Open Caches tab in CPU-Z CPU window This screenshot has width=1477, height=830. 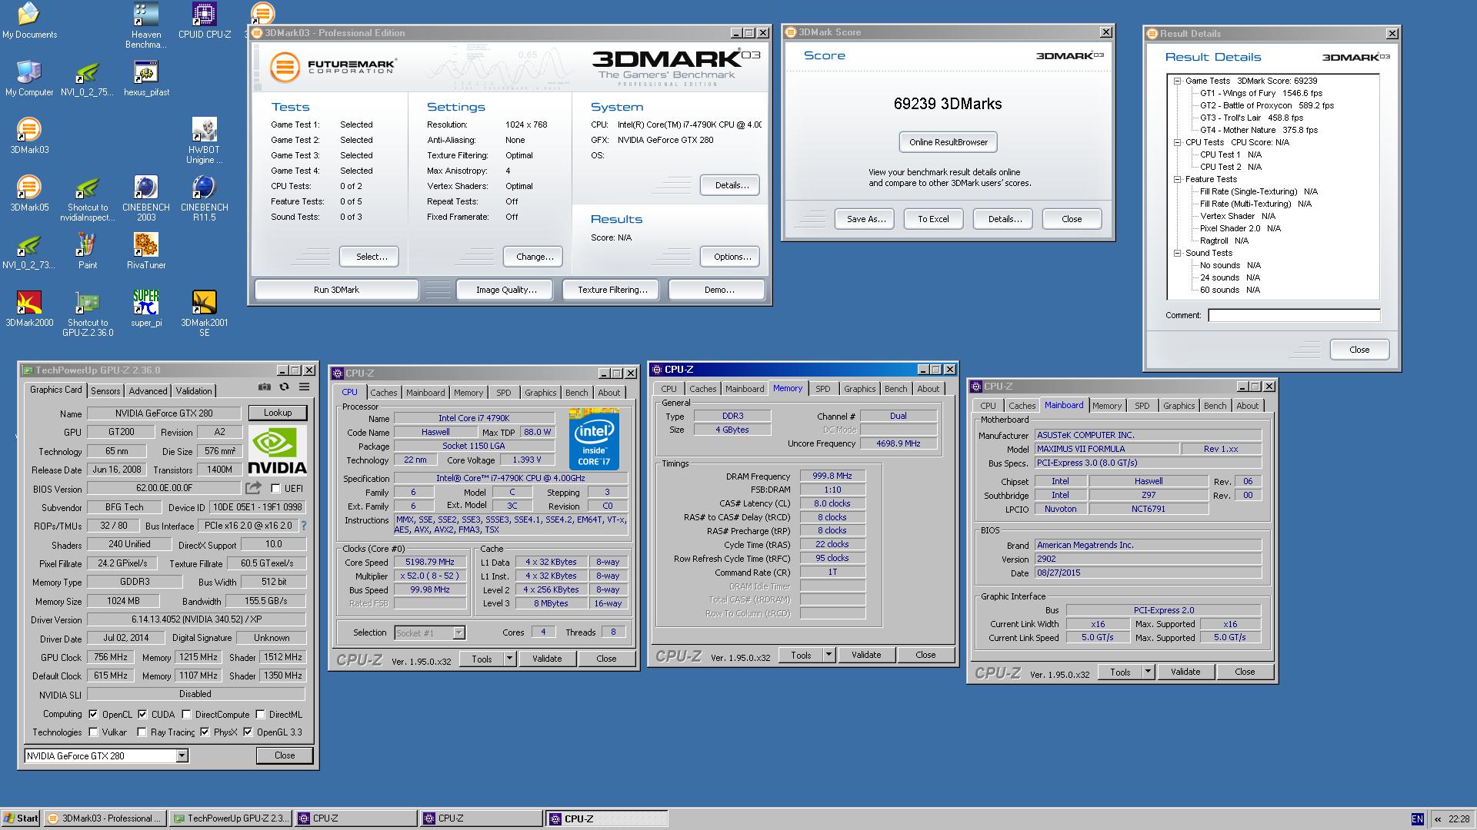383,393
